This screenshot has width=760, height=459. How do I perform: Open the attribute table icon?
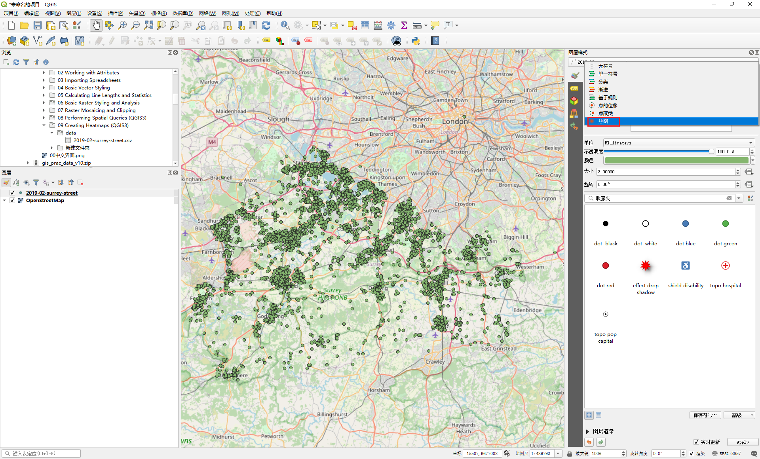tap(365, 25)
